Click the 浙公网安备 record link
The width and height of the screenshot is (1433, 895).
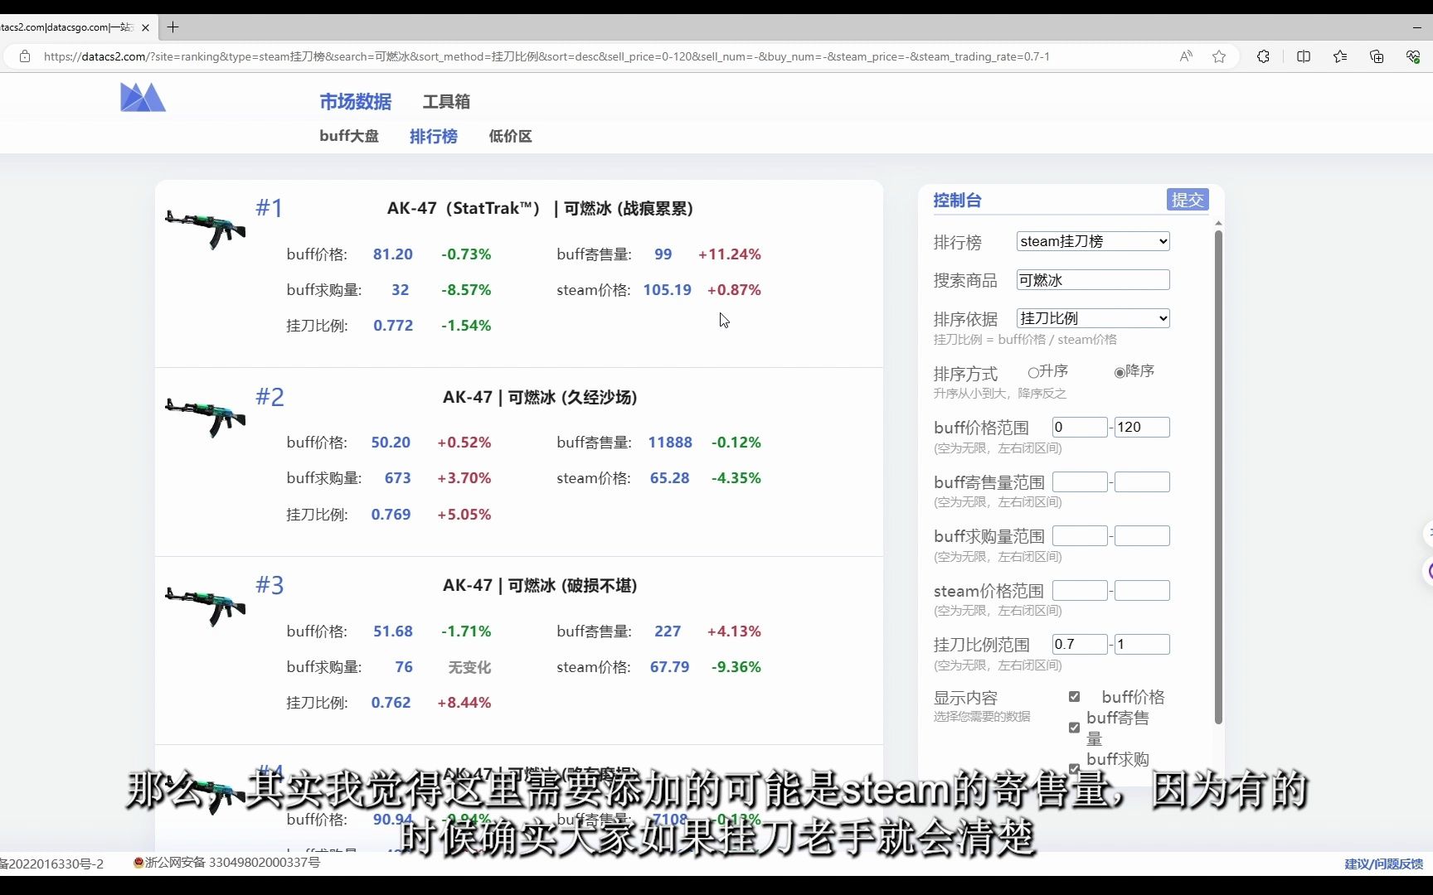tap(226, 863)
